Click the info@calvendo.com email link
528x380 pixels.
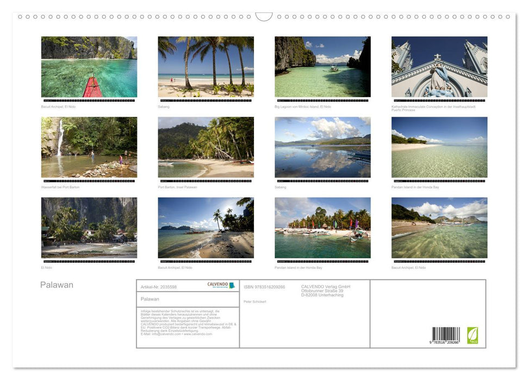(165, 335)
